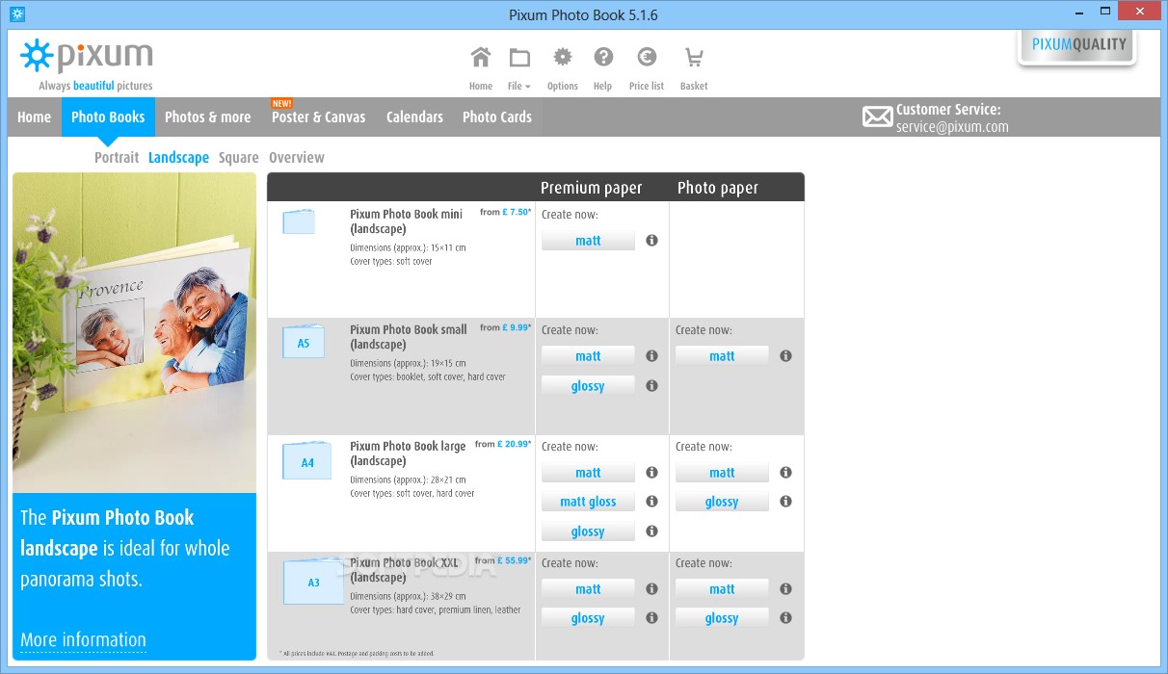1168x674 pixels.
Task: Create large book with photo paper glossy
Action: (x=722, y=502)
